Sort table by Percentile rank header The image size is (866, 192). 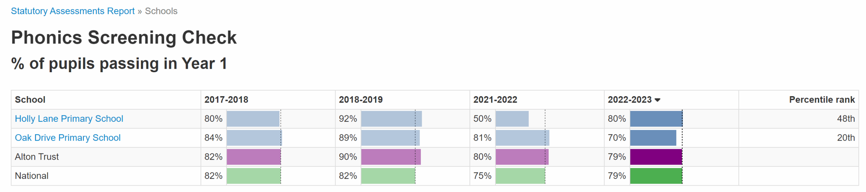click(x=821, y=100)
